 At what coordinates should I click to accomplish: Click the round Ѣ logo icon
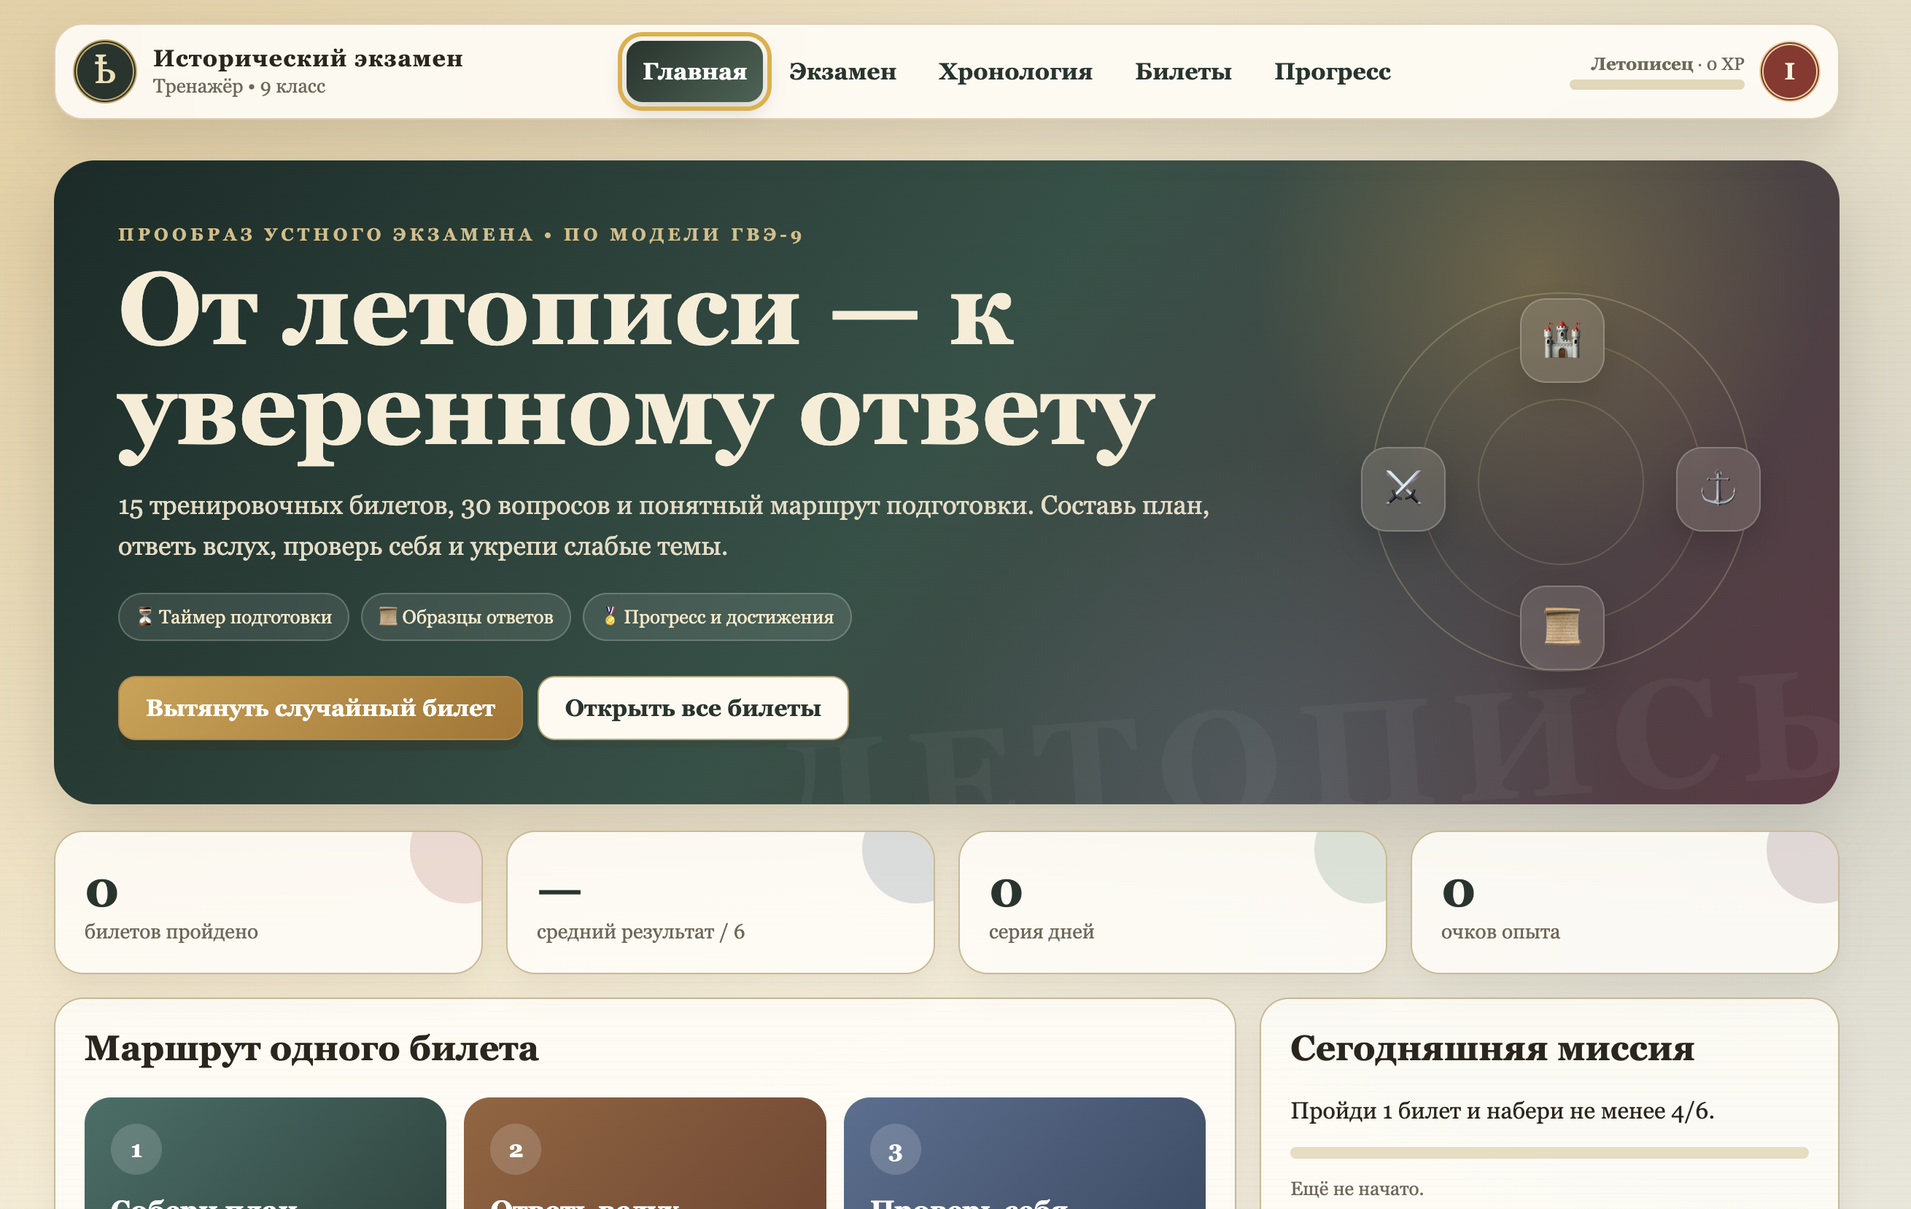coord(105,71)
